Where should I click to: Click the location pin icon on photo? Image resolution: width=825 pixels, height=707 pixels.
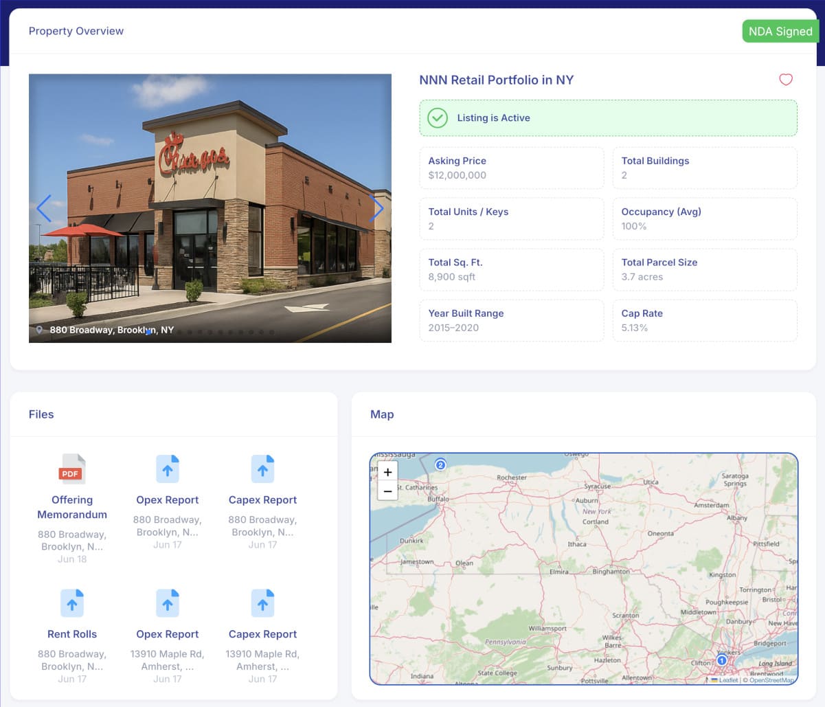pos(40,330)
